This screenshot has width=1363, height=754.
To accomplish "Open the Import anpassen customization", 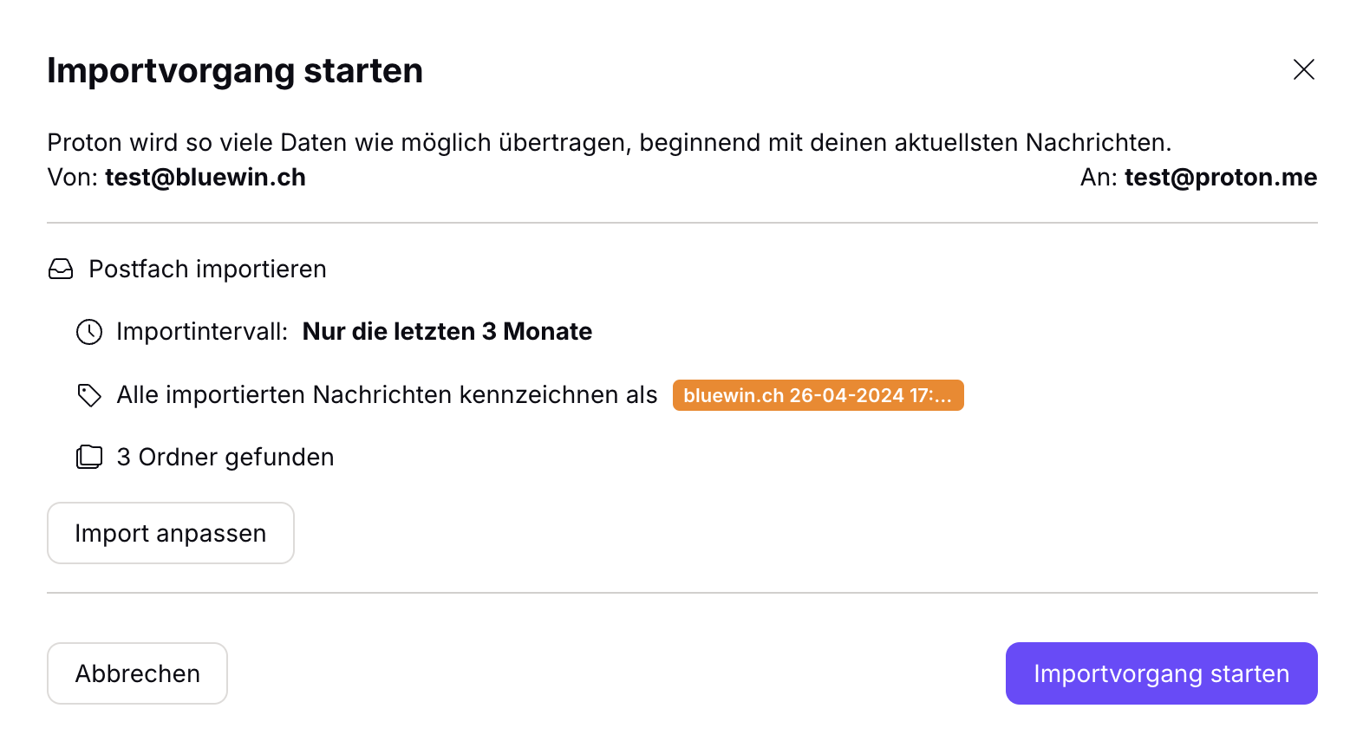I will coord(171,533).
